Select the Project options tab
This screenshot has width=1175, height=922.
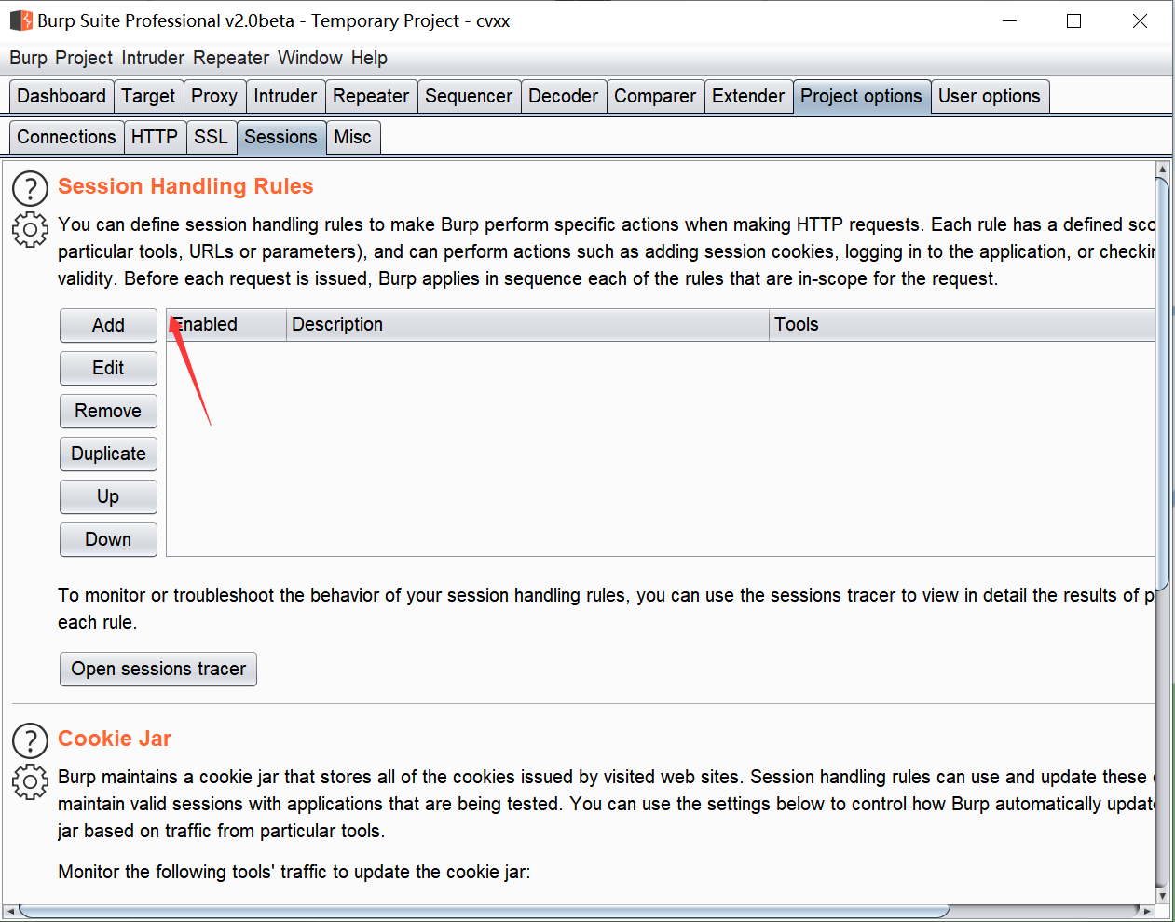click(x=861, y=96)
